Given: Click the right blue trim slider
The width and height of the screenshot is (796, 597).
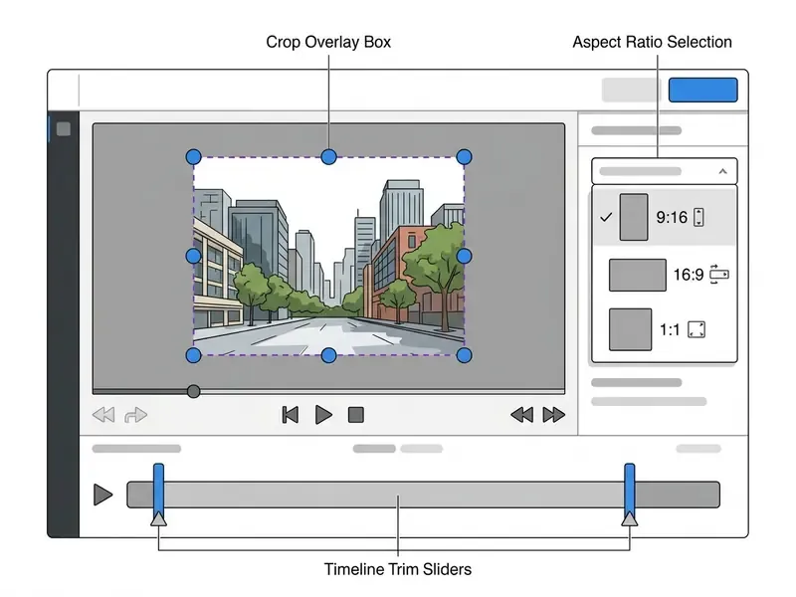Looking at the screenshot, I should 630,490.
